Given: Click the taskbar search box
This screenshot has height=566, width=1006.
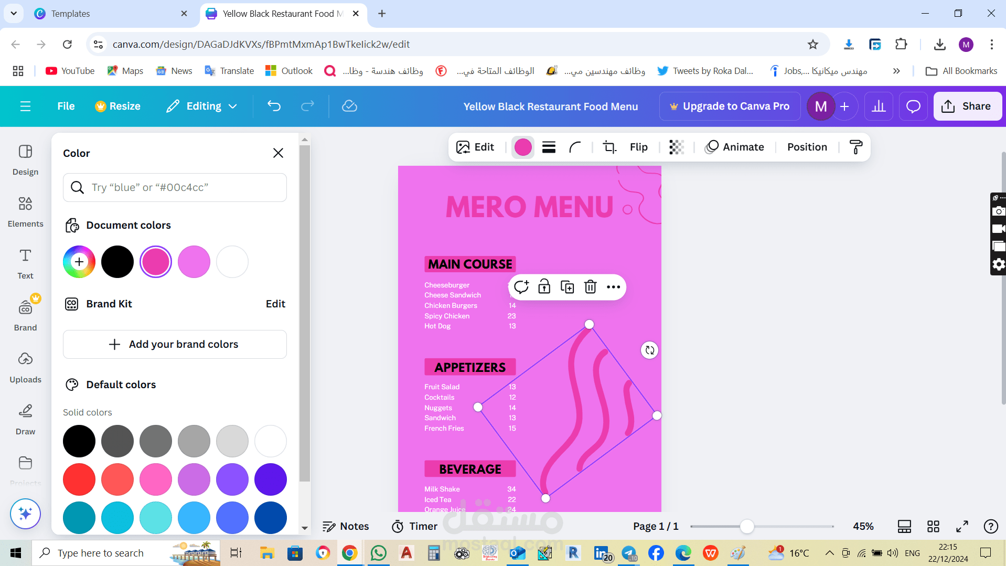Looking at the screenshot, I should click(x=126, y=553).
